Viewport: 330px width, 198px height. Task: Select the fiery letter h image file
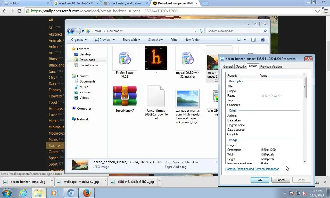156,58
